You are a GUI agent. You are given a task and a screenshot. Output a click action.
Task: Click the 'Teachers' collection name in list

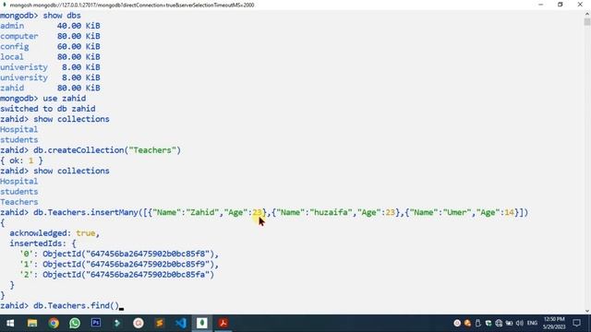pos(18,202)
